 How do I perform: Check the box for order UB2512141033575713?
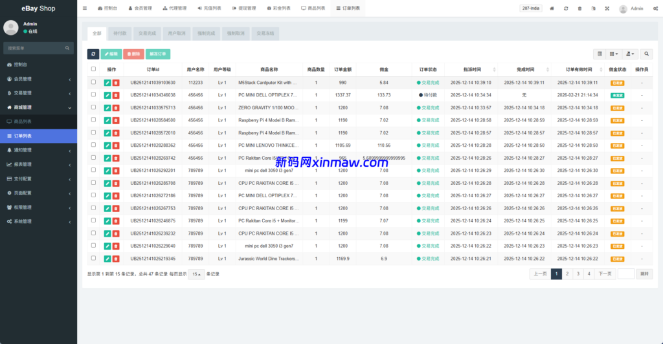[x=93, y=107]
